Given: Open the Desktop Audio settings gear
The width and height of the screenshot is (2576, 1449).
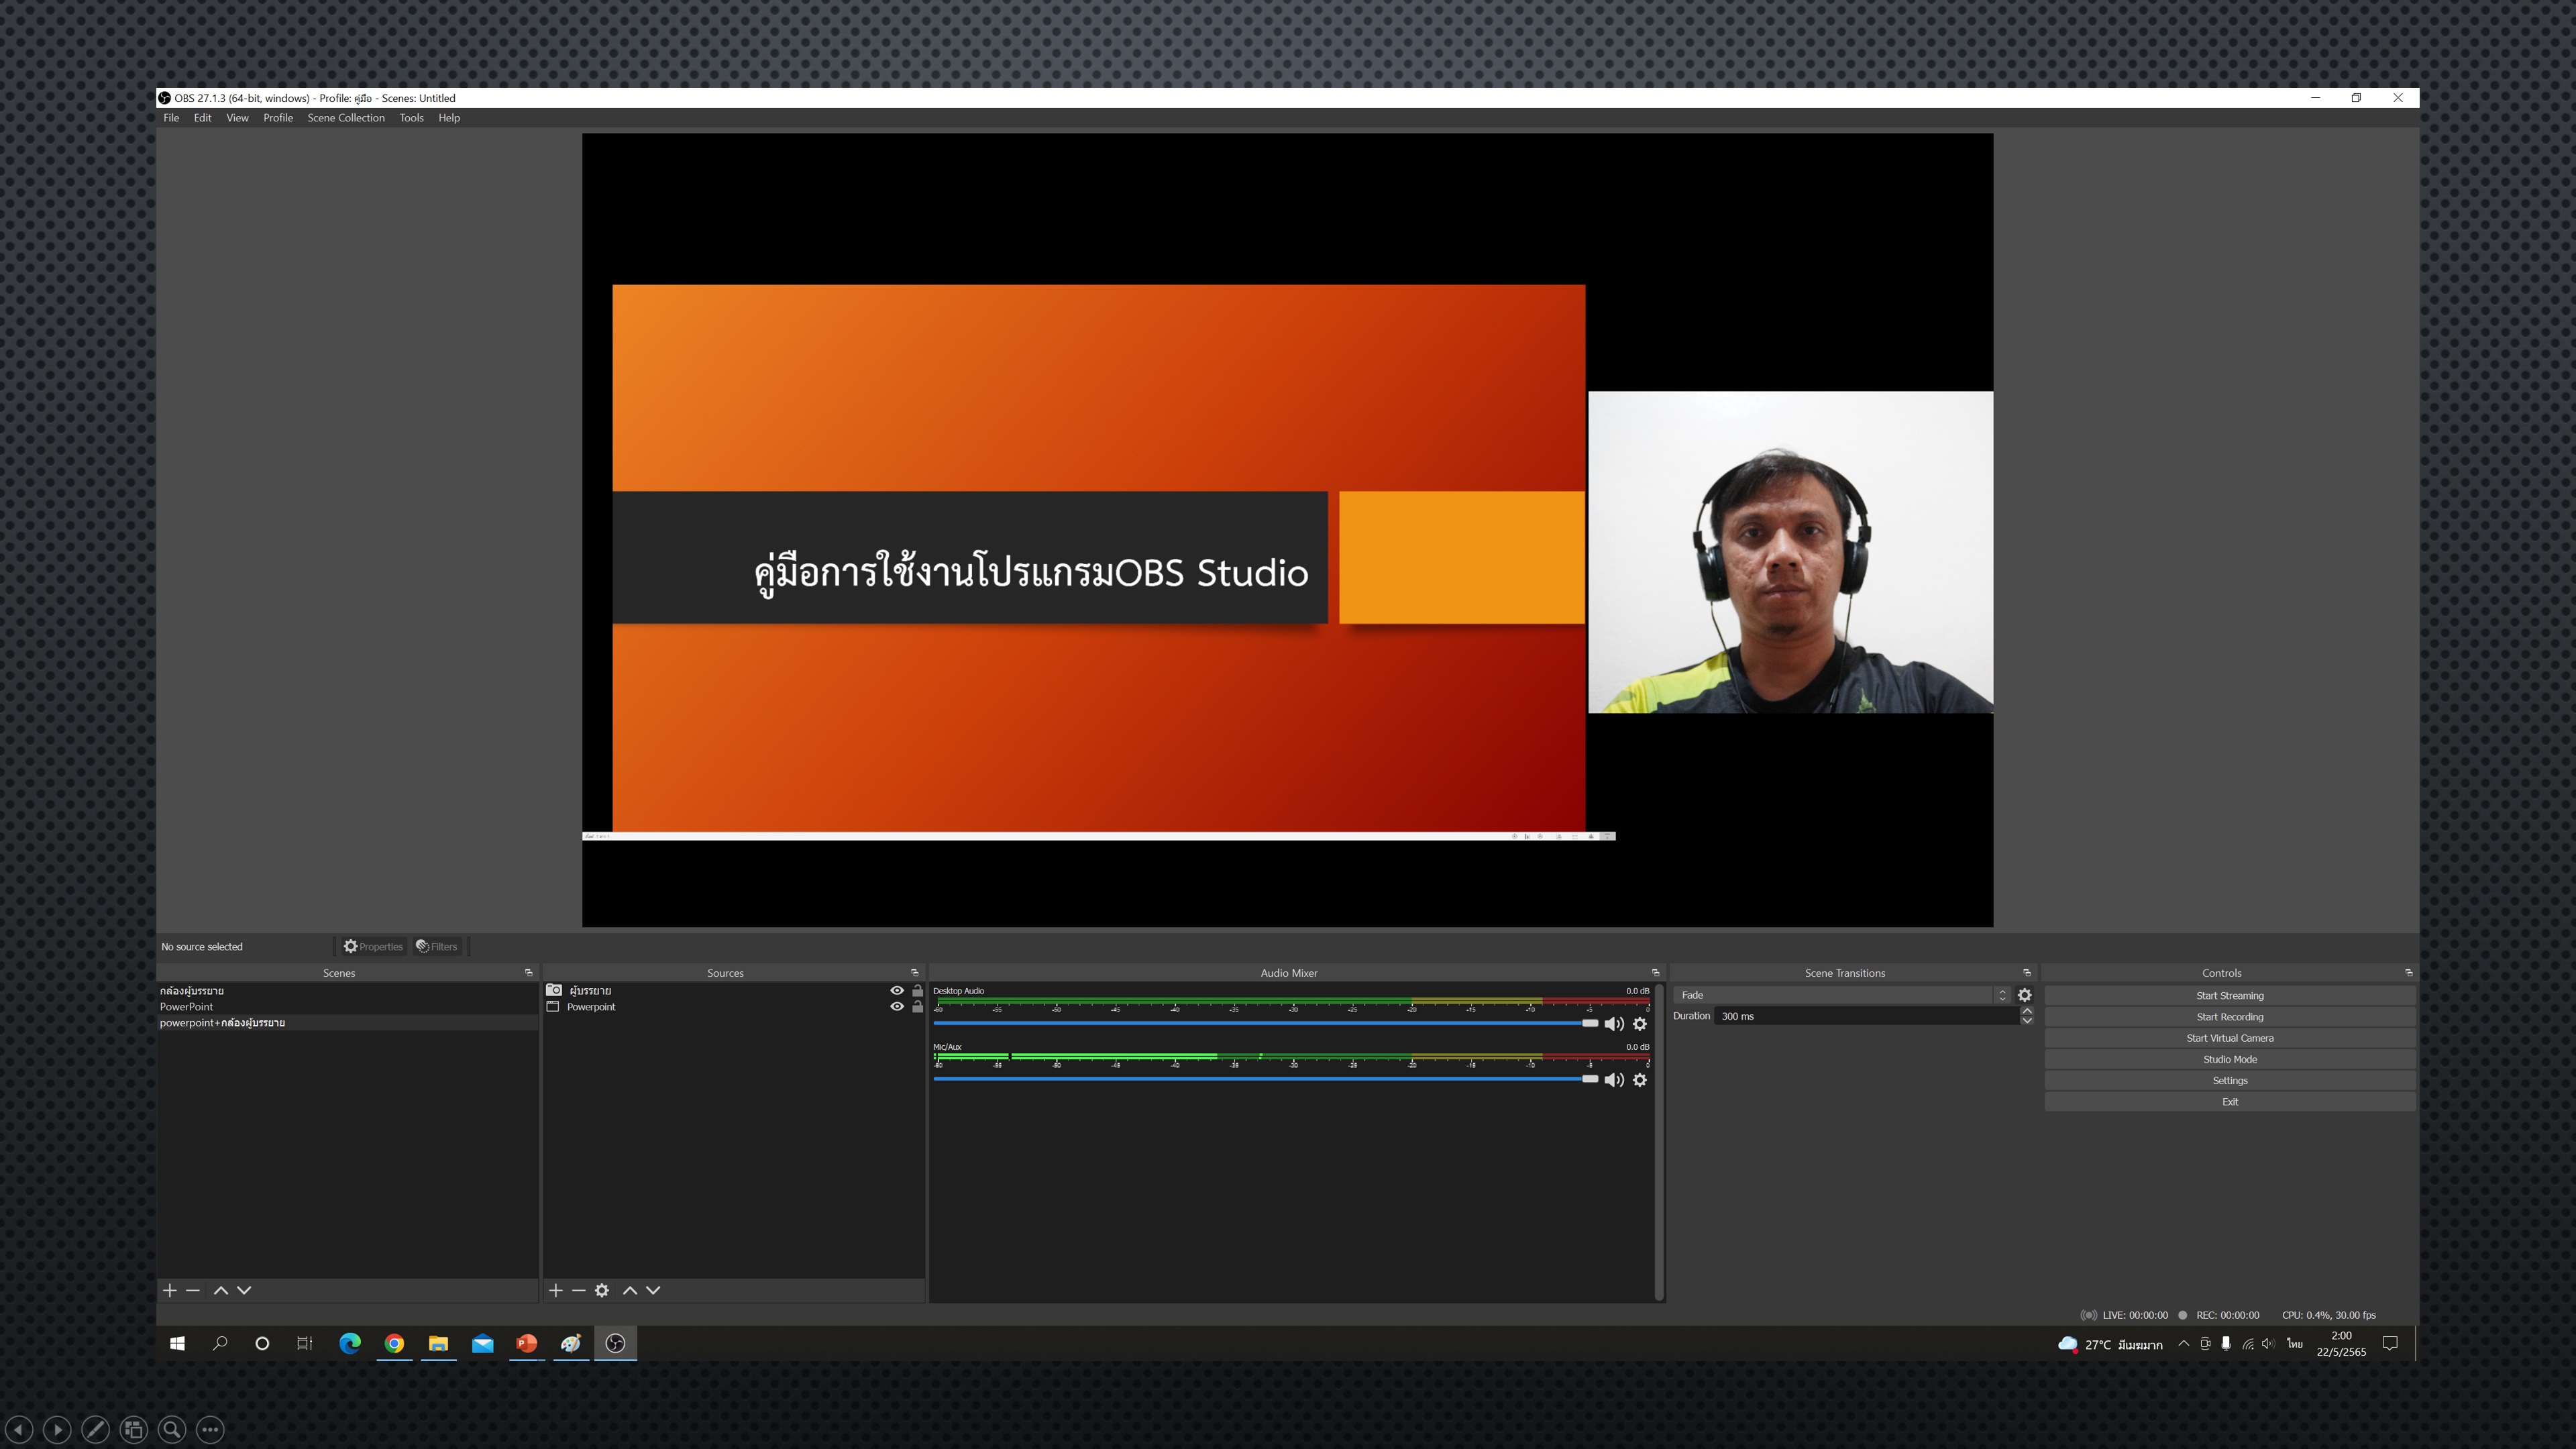Looking at the screenshot, I should point(1640,1024).
